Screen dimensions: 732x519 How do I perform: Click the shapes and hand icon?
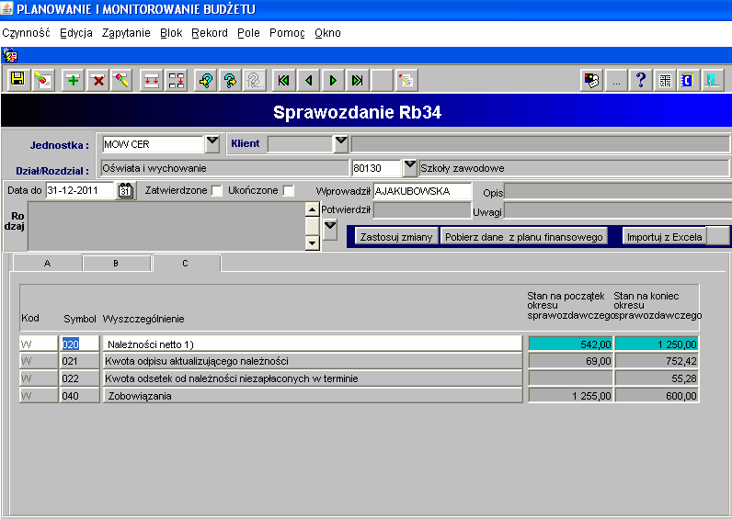click(591, 80)
